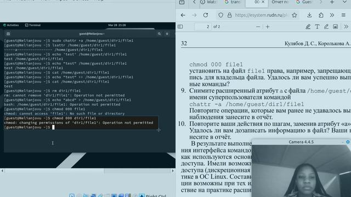The height and width of the screenshot is (197, 351).
Task: Select the PDF draw tool
Action: click(x=326, y=27)
